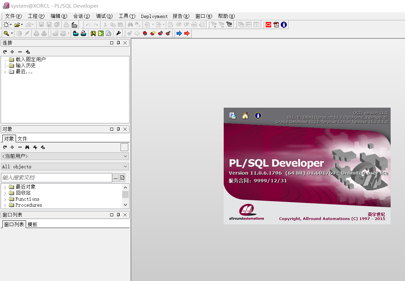This screenshot has height=281, width=405.
Task: Click the Log on key icon
Action: (x=6, y=33)
